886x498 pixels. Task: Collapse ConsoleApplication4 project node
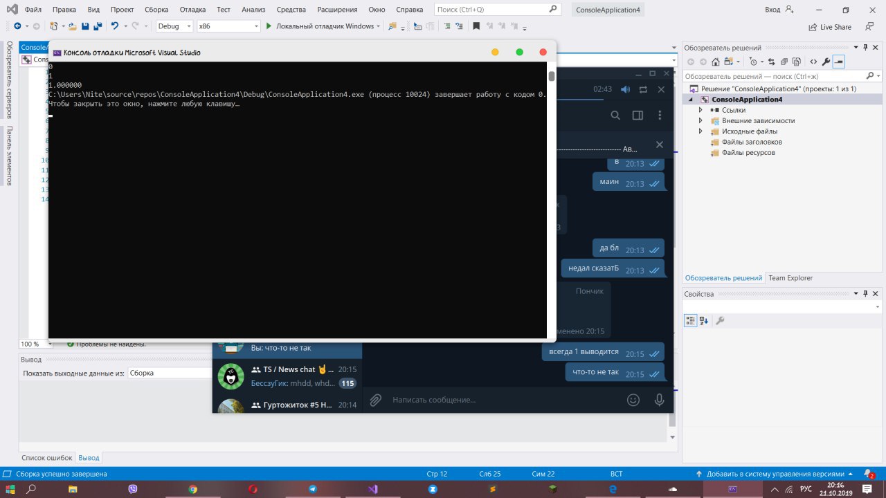point(691,100)
